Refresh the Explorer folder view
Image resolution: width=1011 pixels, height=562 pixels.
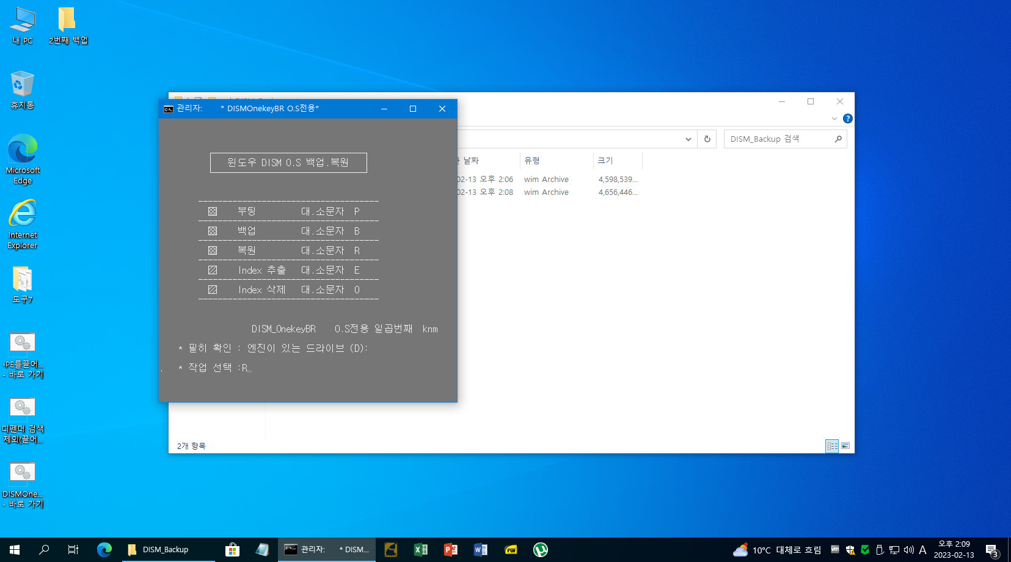point(707,139)
